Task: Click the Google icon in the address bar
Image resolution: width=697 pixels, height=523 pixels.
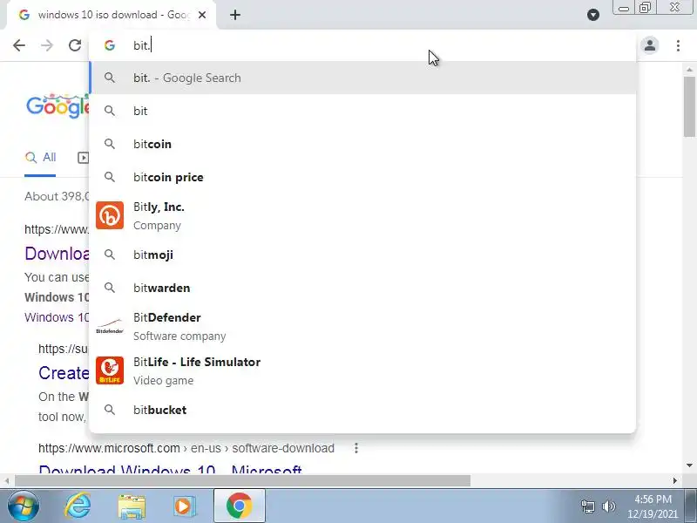Action: point(110,45)
